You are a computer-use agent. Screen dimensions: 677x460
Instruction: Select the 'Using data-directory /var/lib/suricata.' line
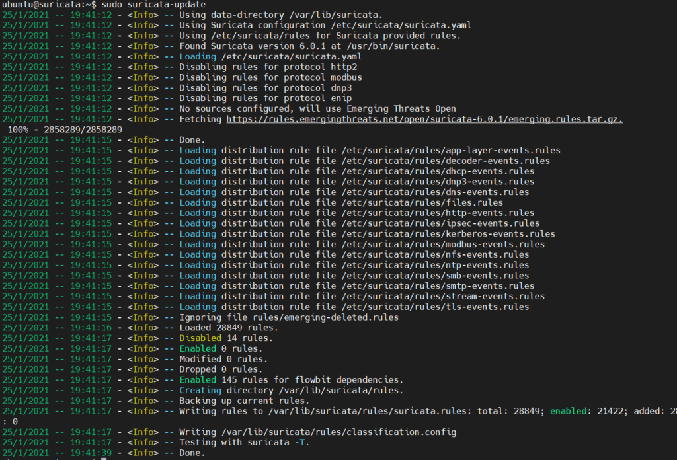coord(280,15)
